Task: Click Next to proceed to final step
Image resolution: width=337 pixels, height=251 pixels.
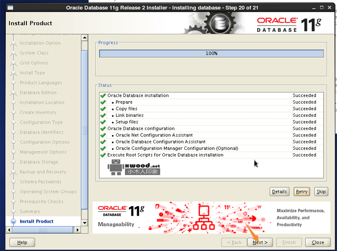Action: click(x=260, y=242)
